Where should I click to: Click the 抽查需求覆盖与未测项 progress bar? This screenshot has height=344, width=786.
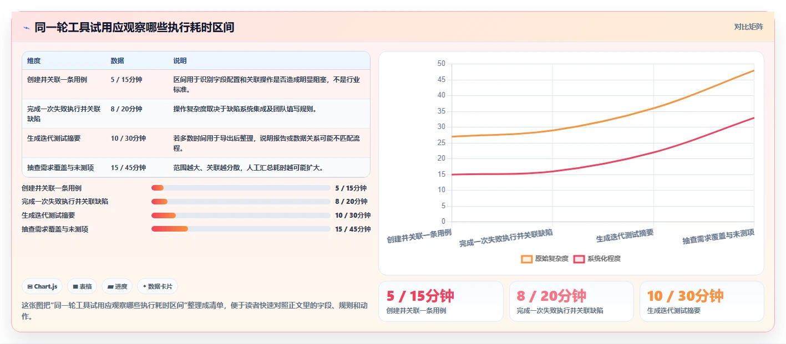point(241,229)
